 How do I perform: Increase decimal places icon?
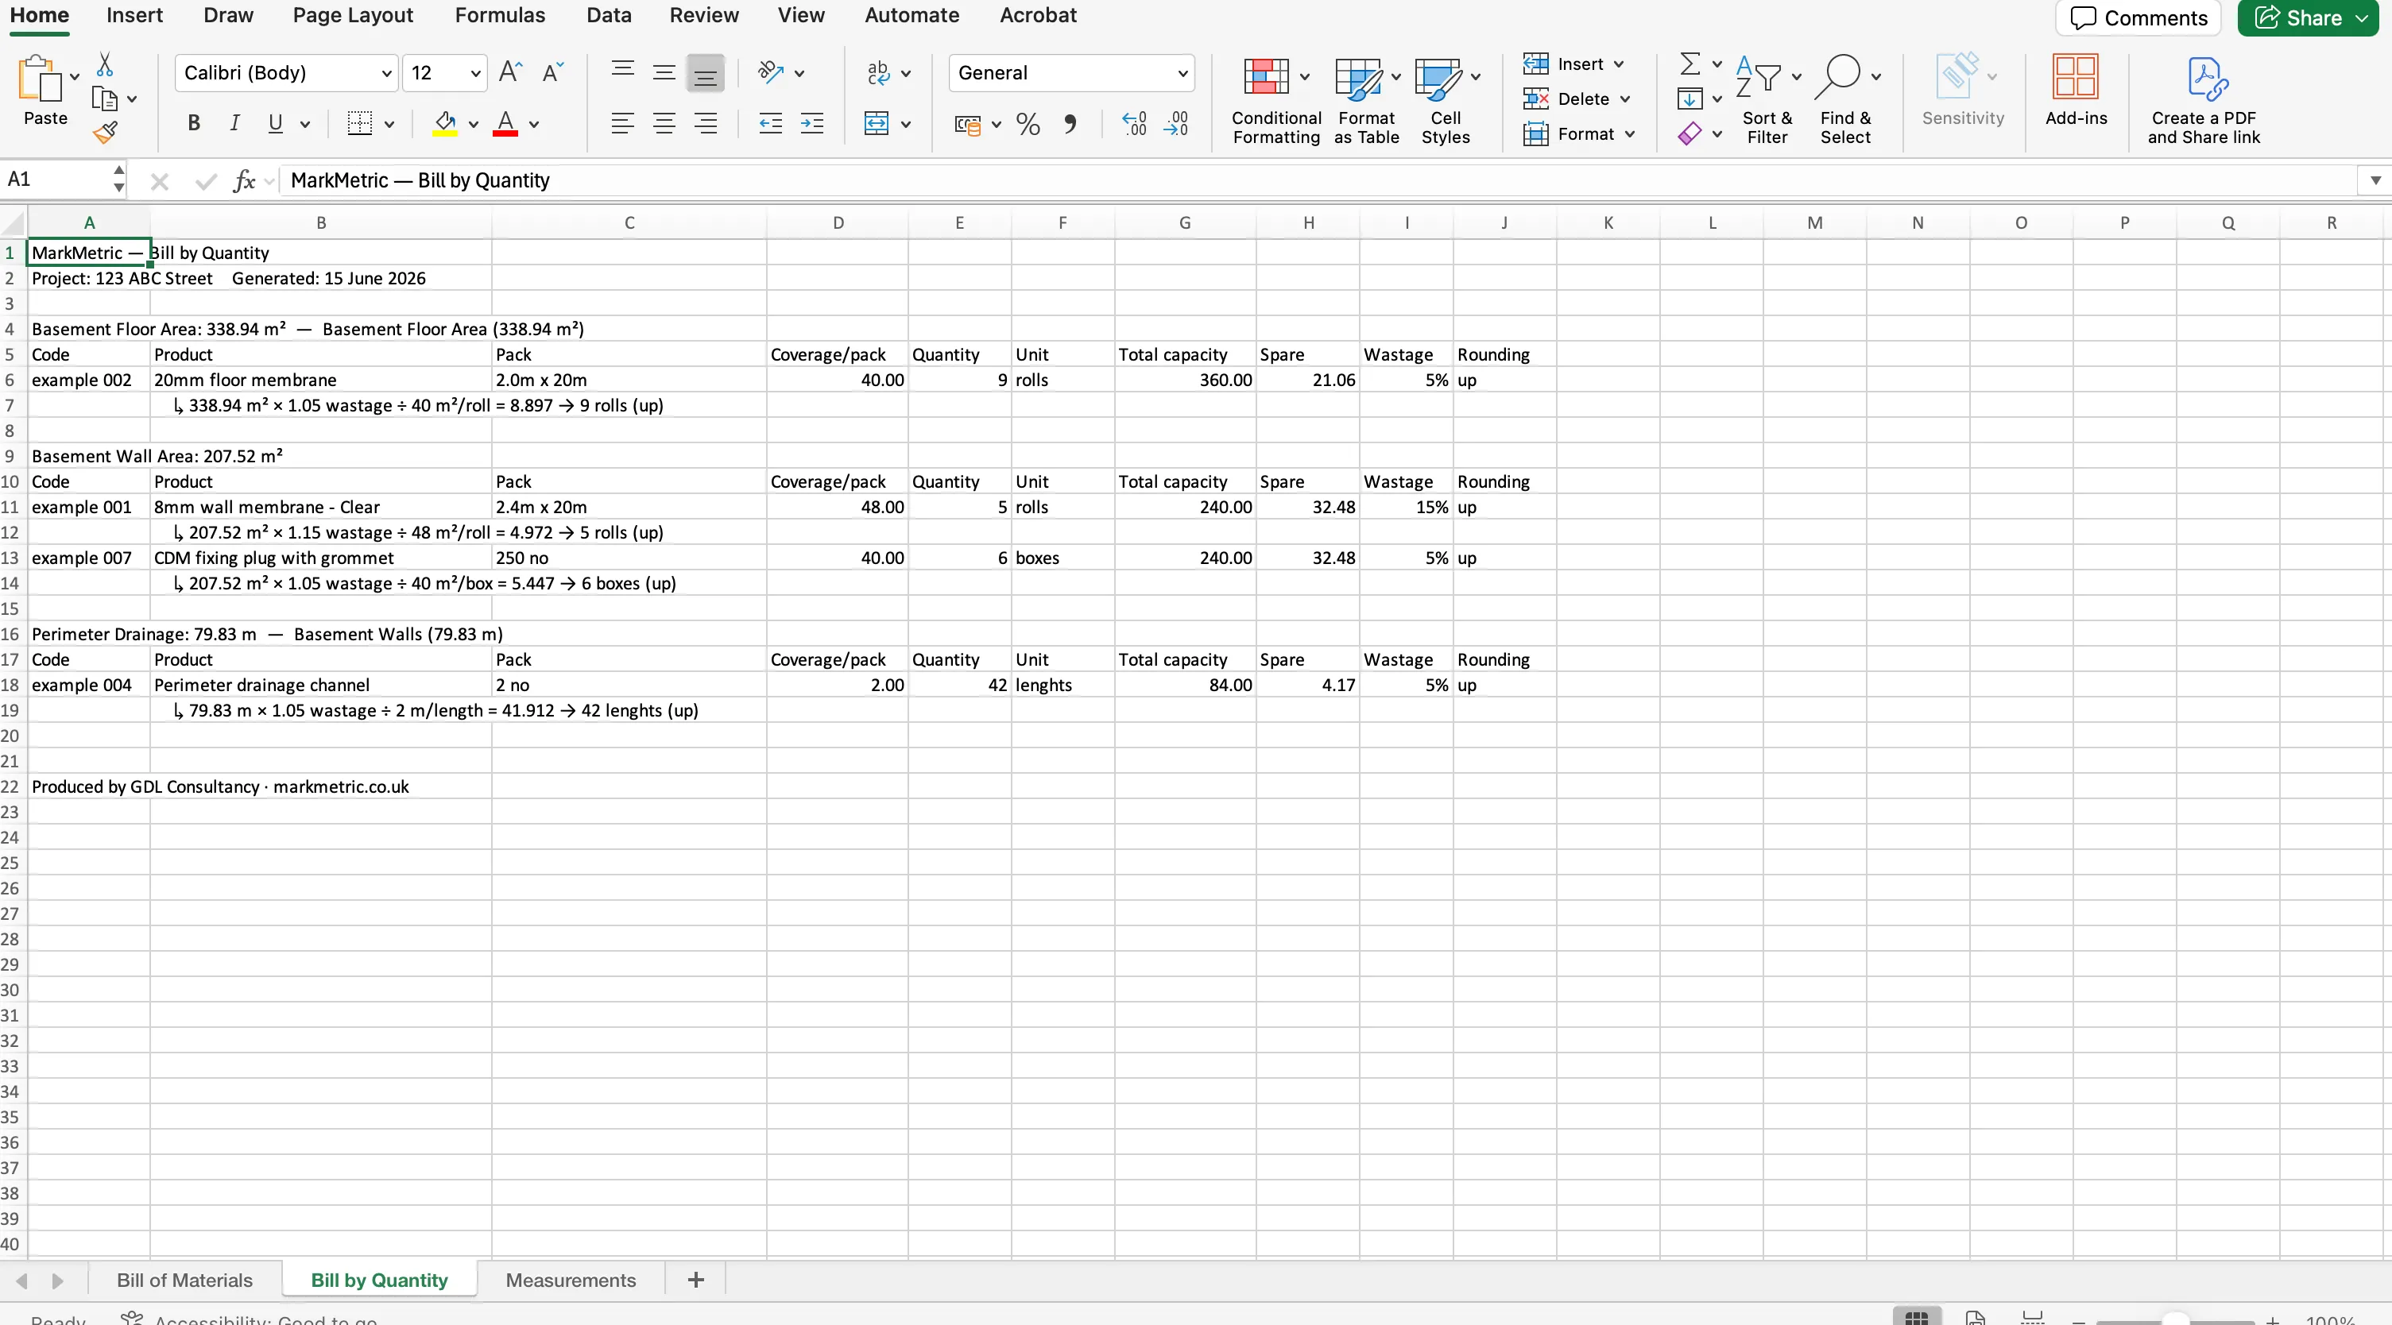point(1134,123)
